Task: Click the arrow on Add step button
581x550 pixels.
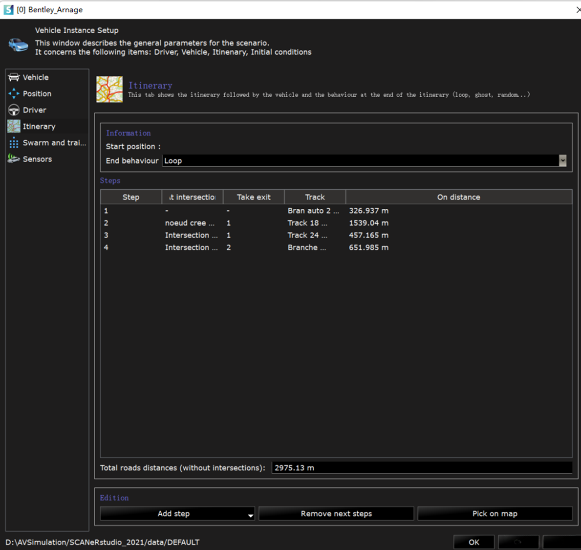Action: coord(251,515)
